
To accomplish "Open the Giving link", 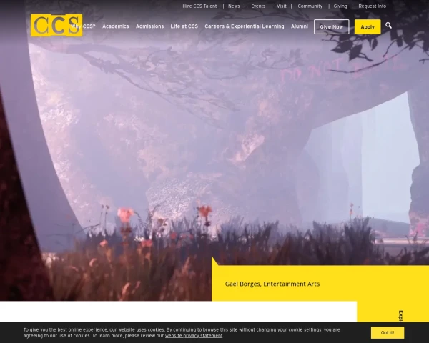I will click(340, 6).
